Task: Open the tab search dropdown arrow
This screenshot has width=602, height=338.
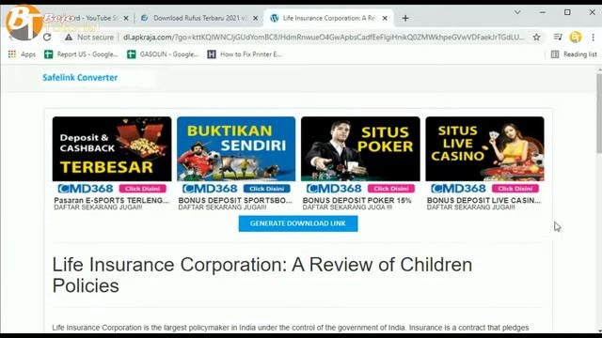Action: (x=517, y=12)
